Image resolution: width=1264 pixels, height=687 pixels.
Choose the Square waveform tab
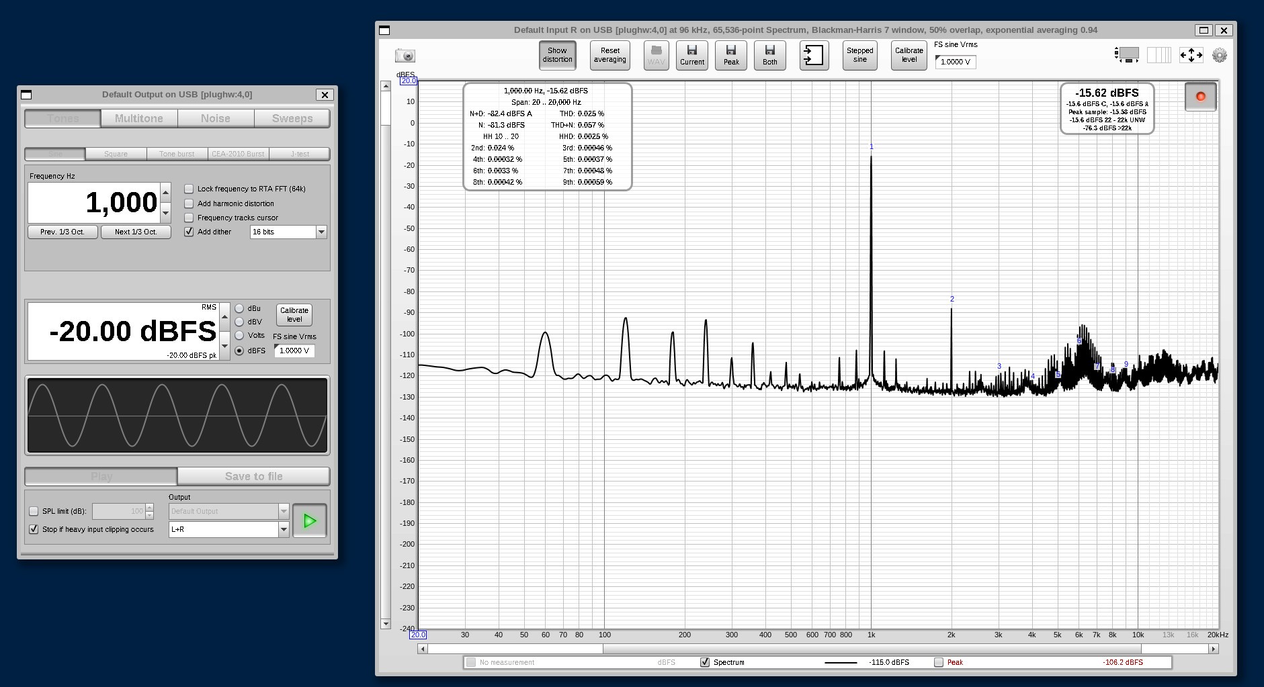click(116, 154)
